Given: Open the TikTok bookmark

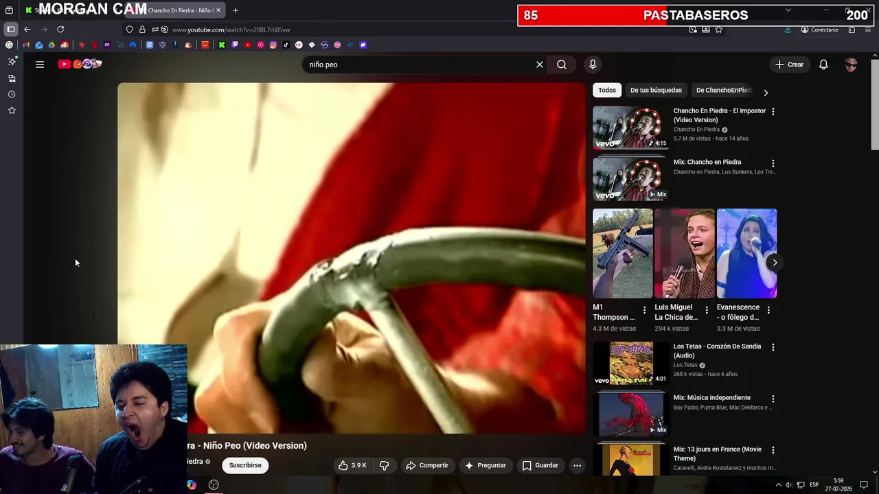Looking at the screenshot, I should [x=286, y=45].
